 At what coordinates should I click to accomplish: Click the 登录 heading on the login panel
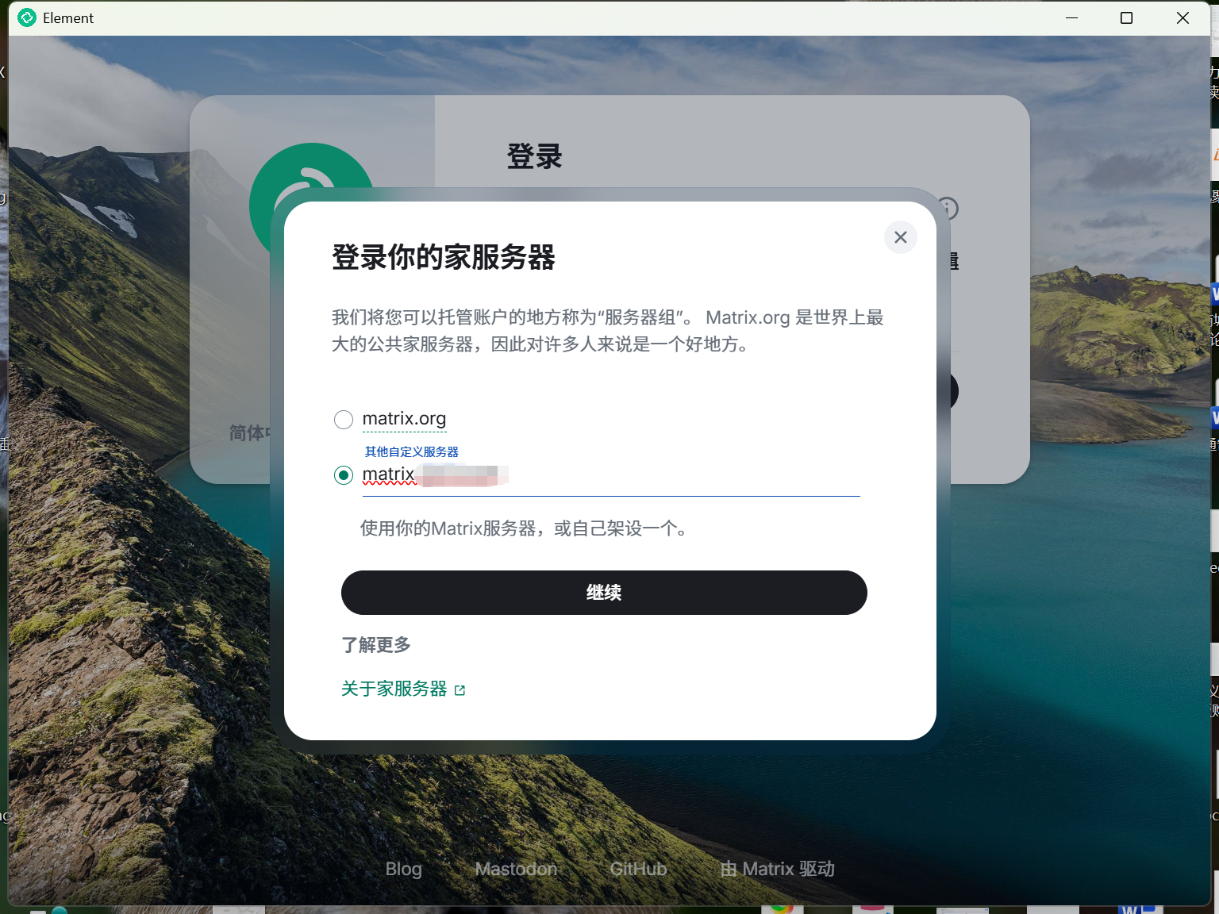click(x=535, y=156)
